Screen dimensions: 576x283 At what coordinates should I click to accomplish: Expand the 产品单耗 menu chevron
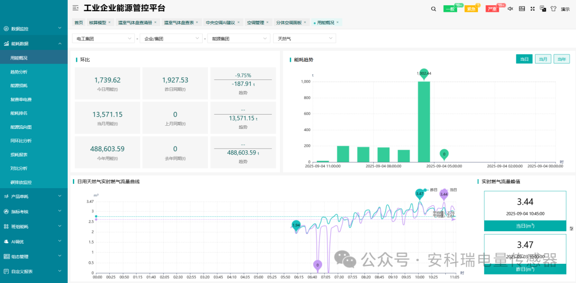60,196
